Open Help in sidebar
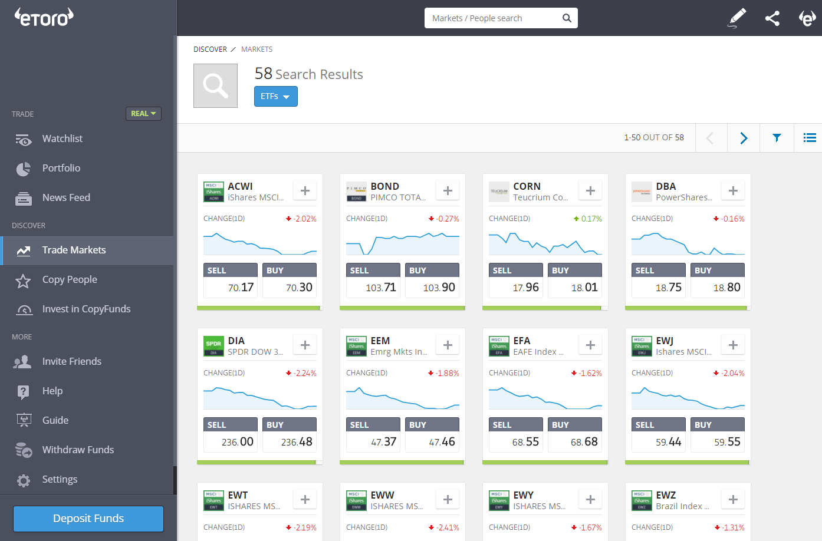Viewport: 822px width, 541px height. (x=87, y=391)
